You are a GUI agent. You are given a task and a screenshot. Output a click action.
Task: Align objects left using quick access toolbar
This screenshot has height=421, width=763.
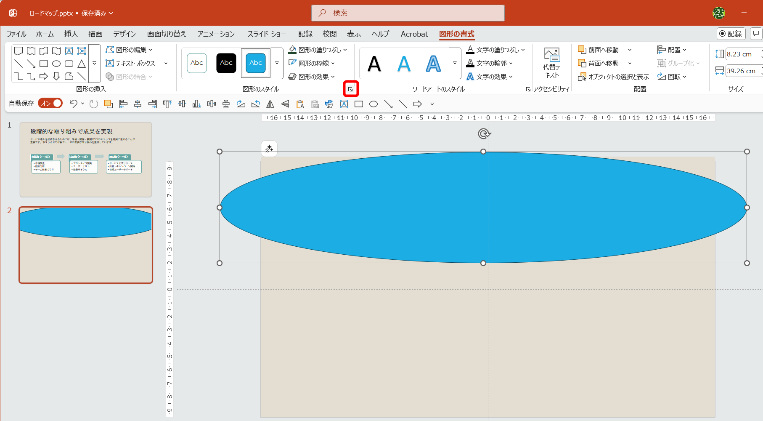(123, 104)
